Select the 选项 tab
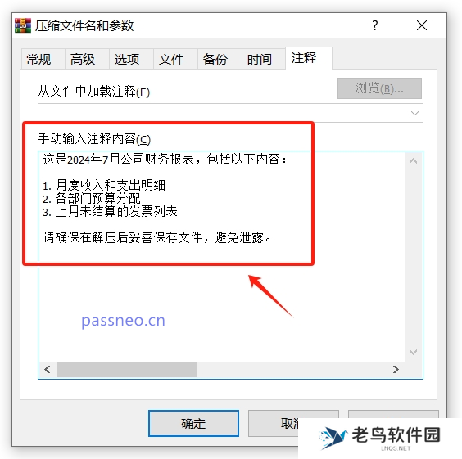 (x=127, y=59)
